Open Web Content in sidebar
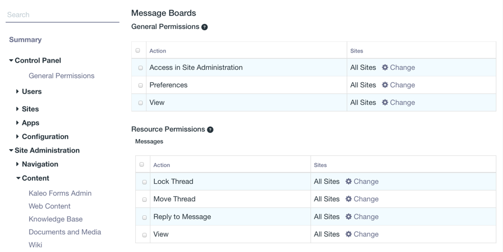The height and width of the screenshot is (252, 503). (x=49, y=206)
